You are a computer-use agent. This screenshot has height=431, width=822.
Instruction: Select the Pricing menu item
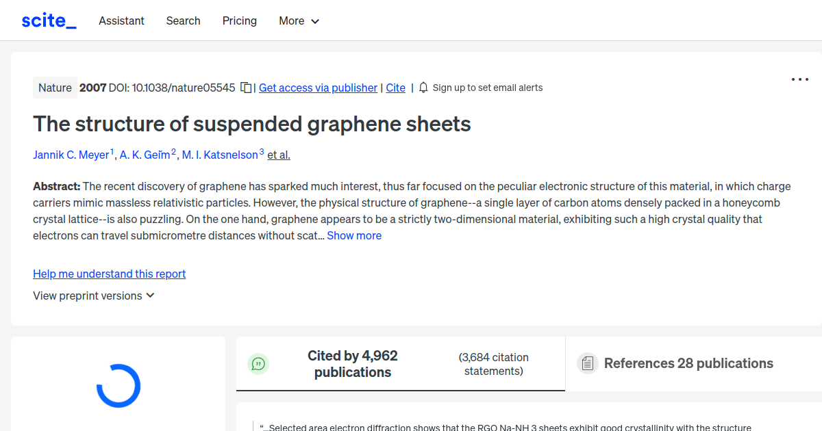coord(239,21)
